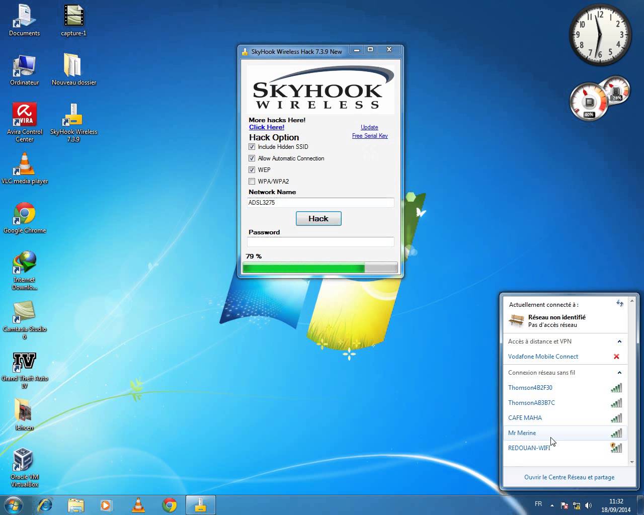Image resolution: width=644 pixels, height=515 pixels.
Task: Click the Network Name input field
Action: pyautogui.click(x=320, y=203)
